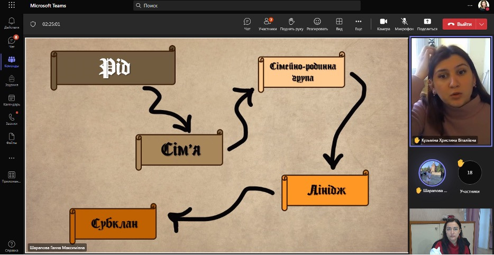The width and height of the screenshot is (494, 255).
Task: Open Действия activity feed
Action: pyautogui.click(x=12, y=23)
